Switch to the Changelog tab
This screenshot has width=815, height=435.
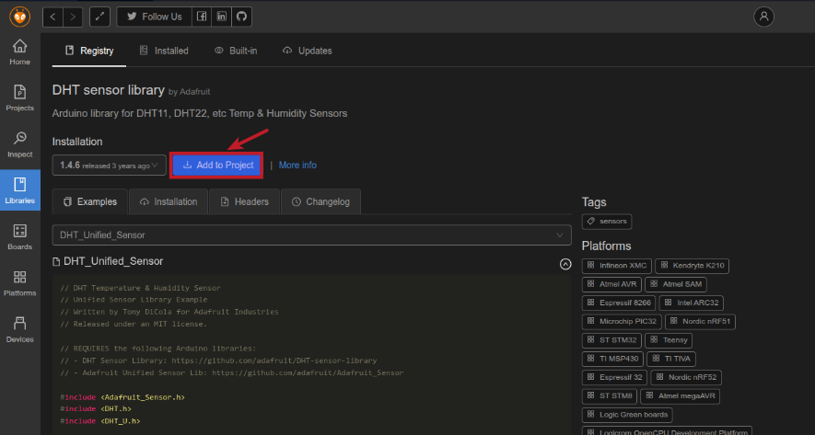point(320,201)
